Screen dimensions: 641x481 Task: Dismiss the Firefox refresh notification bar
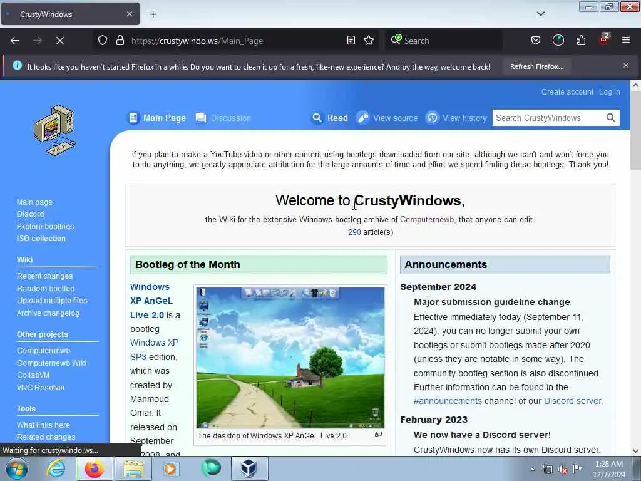pos(626,65)
